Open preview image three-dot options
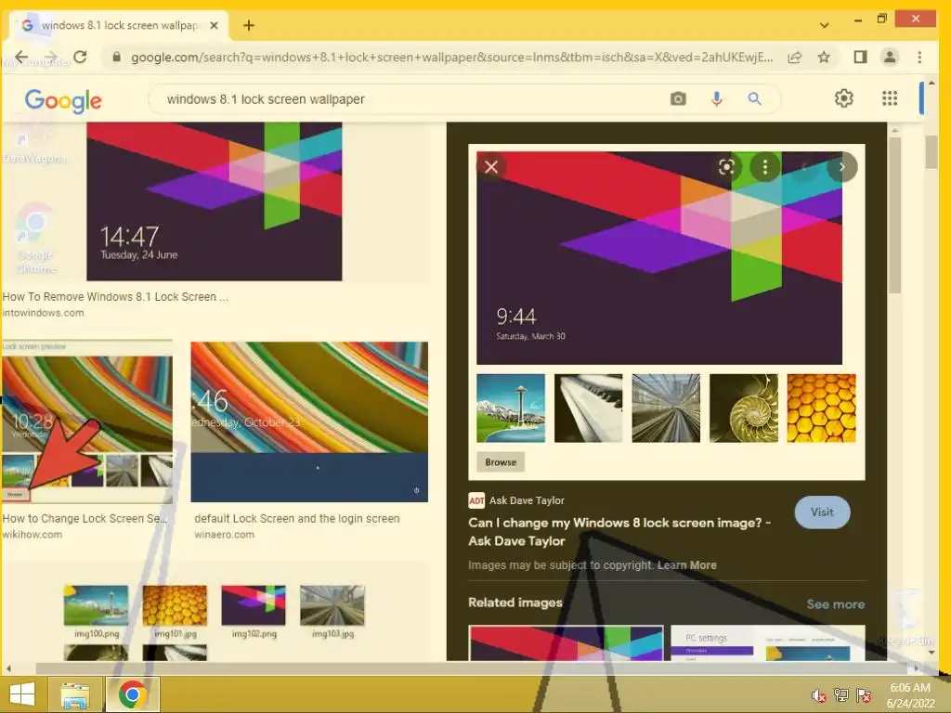The image size is (951, 713). [765, 167]
